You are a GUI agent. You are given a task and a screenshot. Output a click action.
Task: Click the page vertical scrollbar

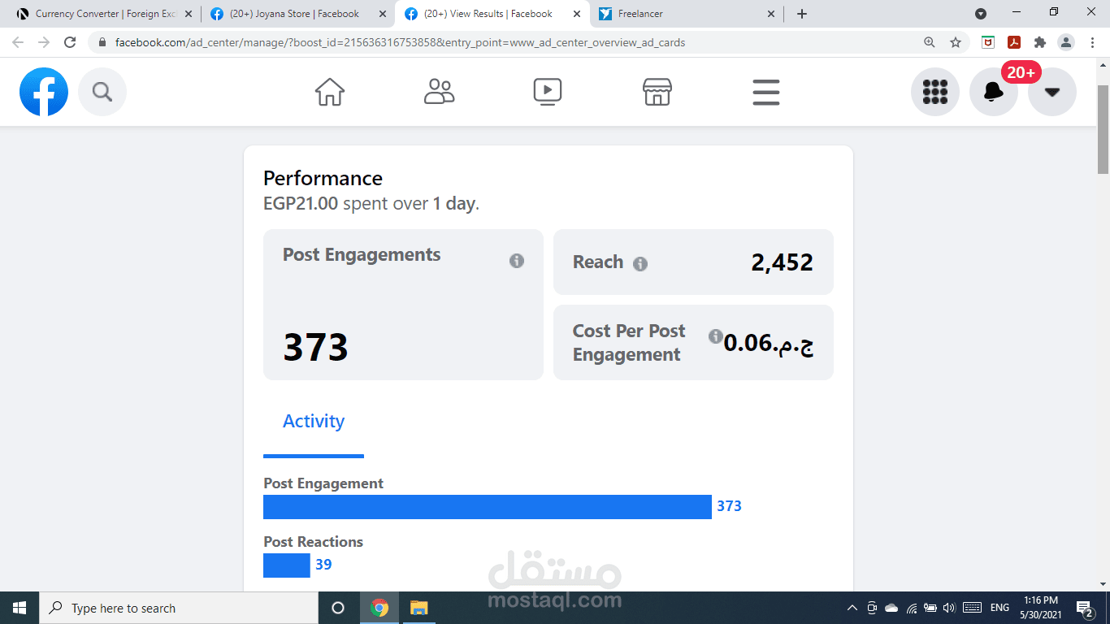point(1103,130)
